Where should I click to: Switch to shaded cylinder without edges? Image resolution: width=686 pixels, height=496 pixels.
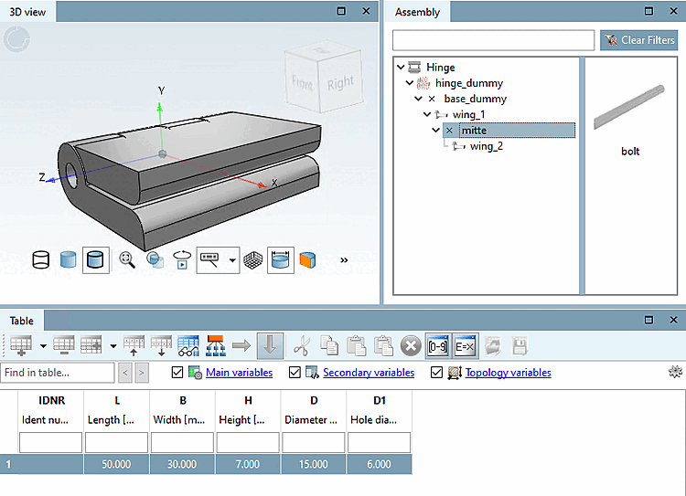(69, 259)
